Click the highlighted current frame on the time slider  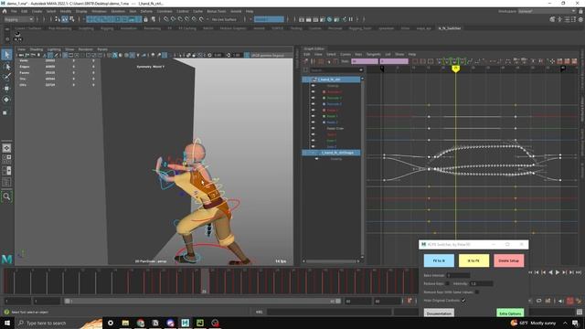205,281
